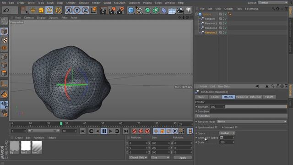This screenshot has width=293, height=165.
Task: Go to end of timeline
Action: click(x=126, y=131)
